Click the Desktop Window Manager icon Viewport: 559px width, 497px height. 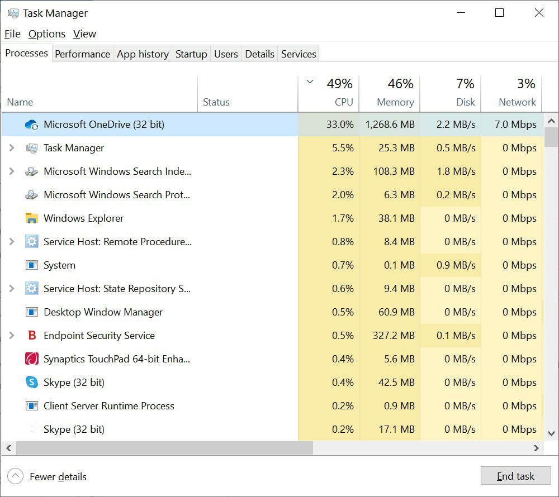pos(31,312)
